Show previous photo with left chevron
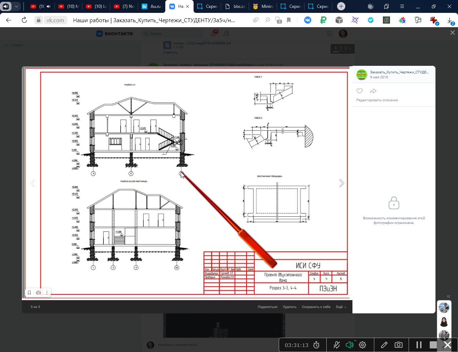Viewport: 458px width, 352px height. 33,183
